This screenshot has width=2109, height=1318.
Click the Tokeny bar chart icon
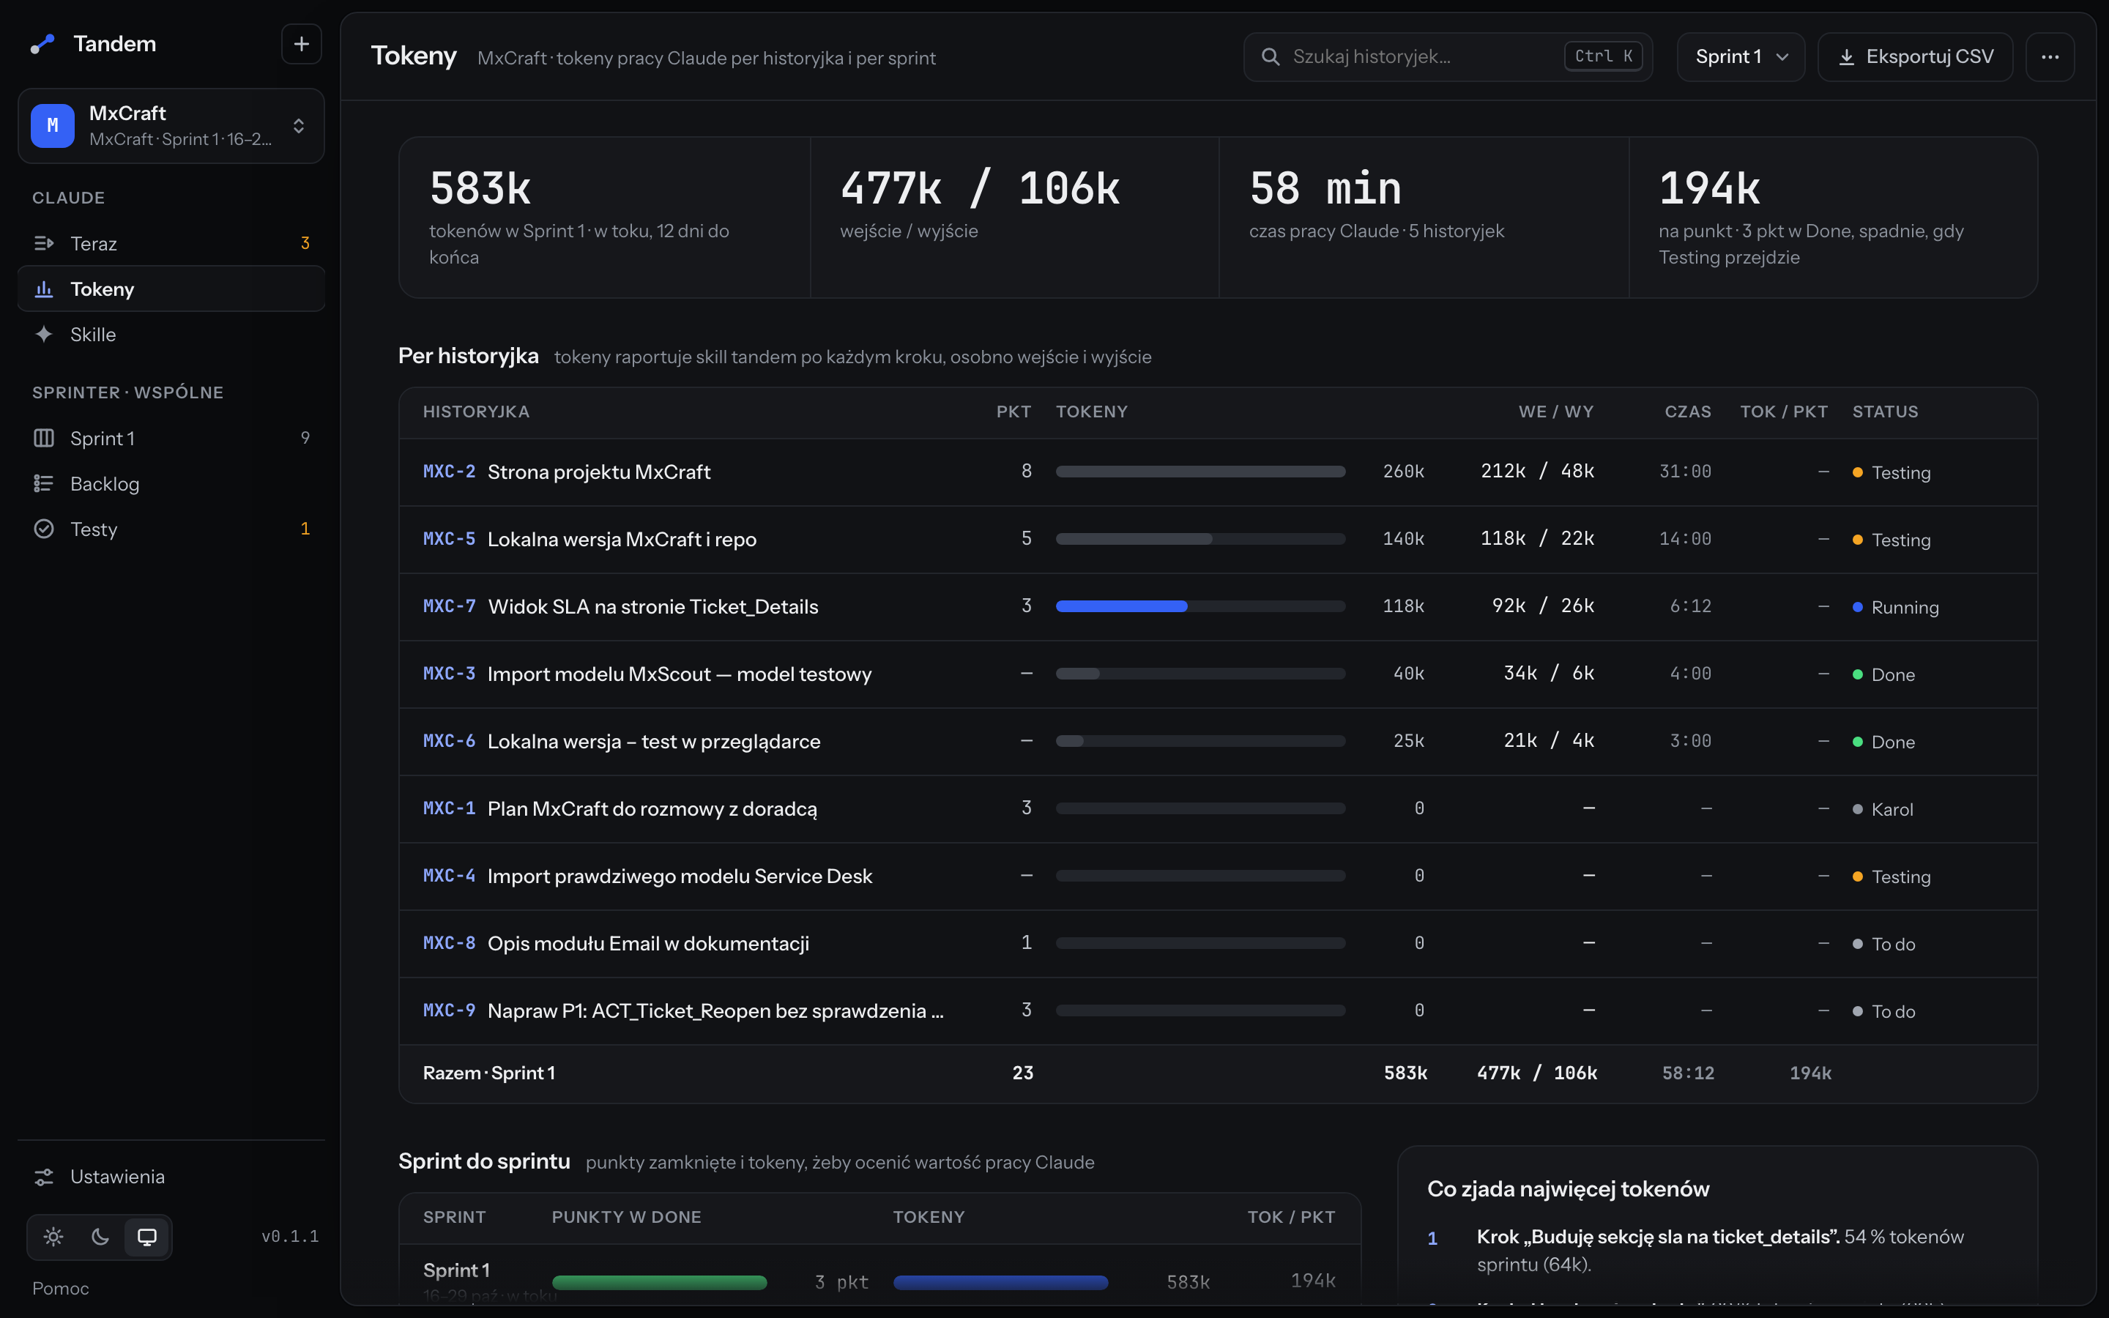coord(44,288)
